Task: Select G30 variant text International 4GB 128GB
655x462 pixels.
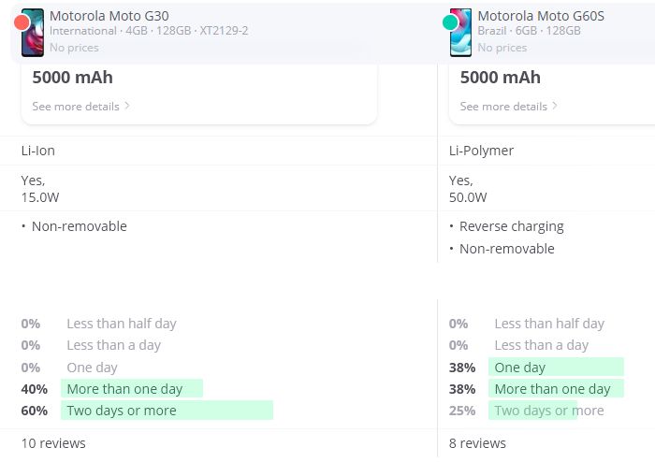Action: [x=148, y=31]
